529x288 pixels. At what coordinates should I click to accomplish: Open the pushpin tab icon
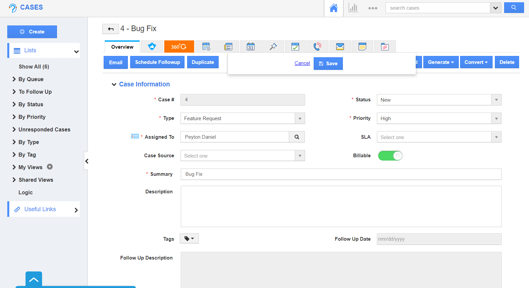[273, 47]
